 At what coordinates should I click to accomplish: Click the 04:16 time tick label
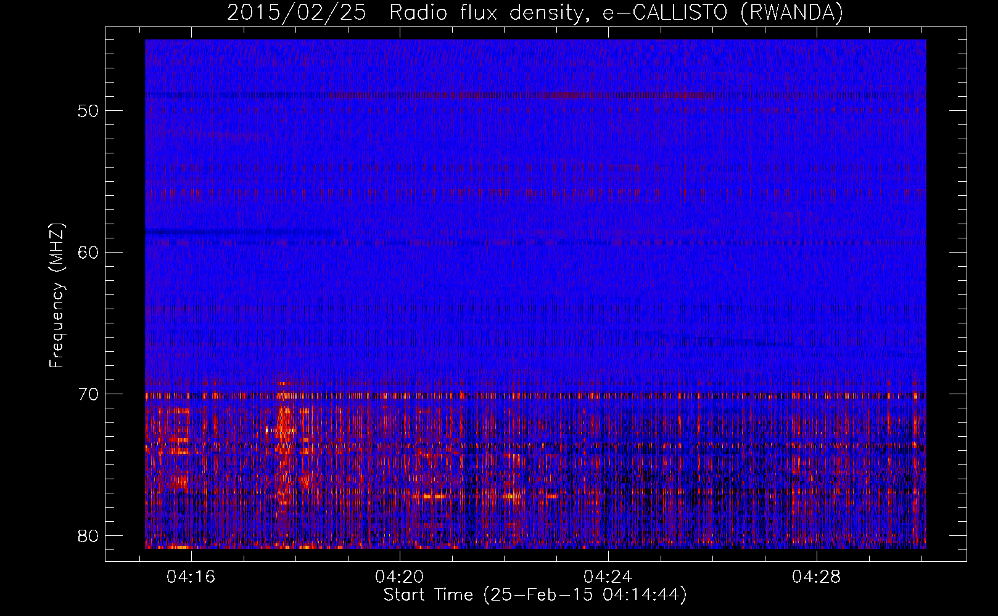tap(191, 577)
